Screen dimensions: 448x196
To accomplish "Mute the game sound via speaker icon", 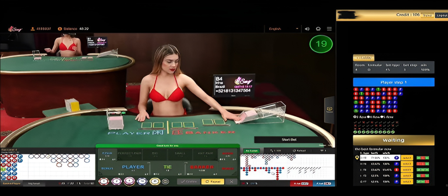I will pyautogui.click(x=307, y=29).
